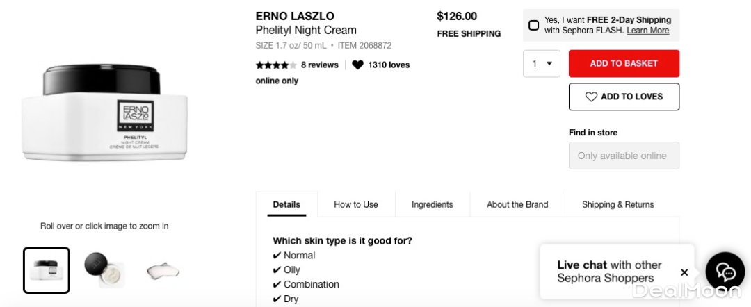Enable Sephora FLASH 2-Day Shipping checkbox
This screenshot has width=751, height=307.
533,26
